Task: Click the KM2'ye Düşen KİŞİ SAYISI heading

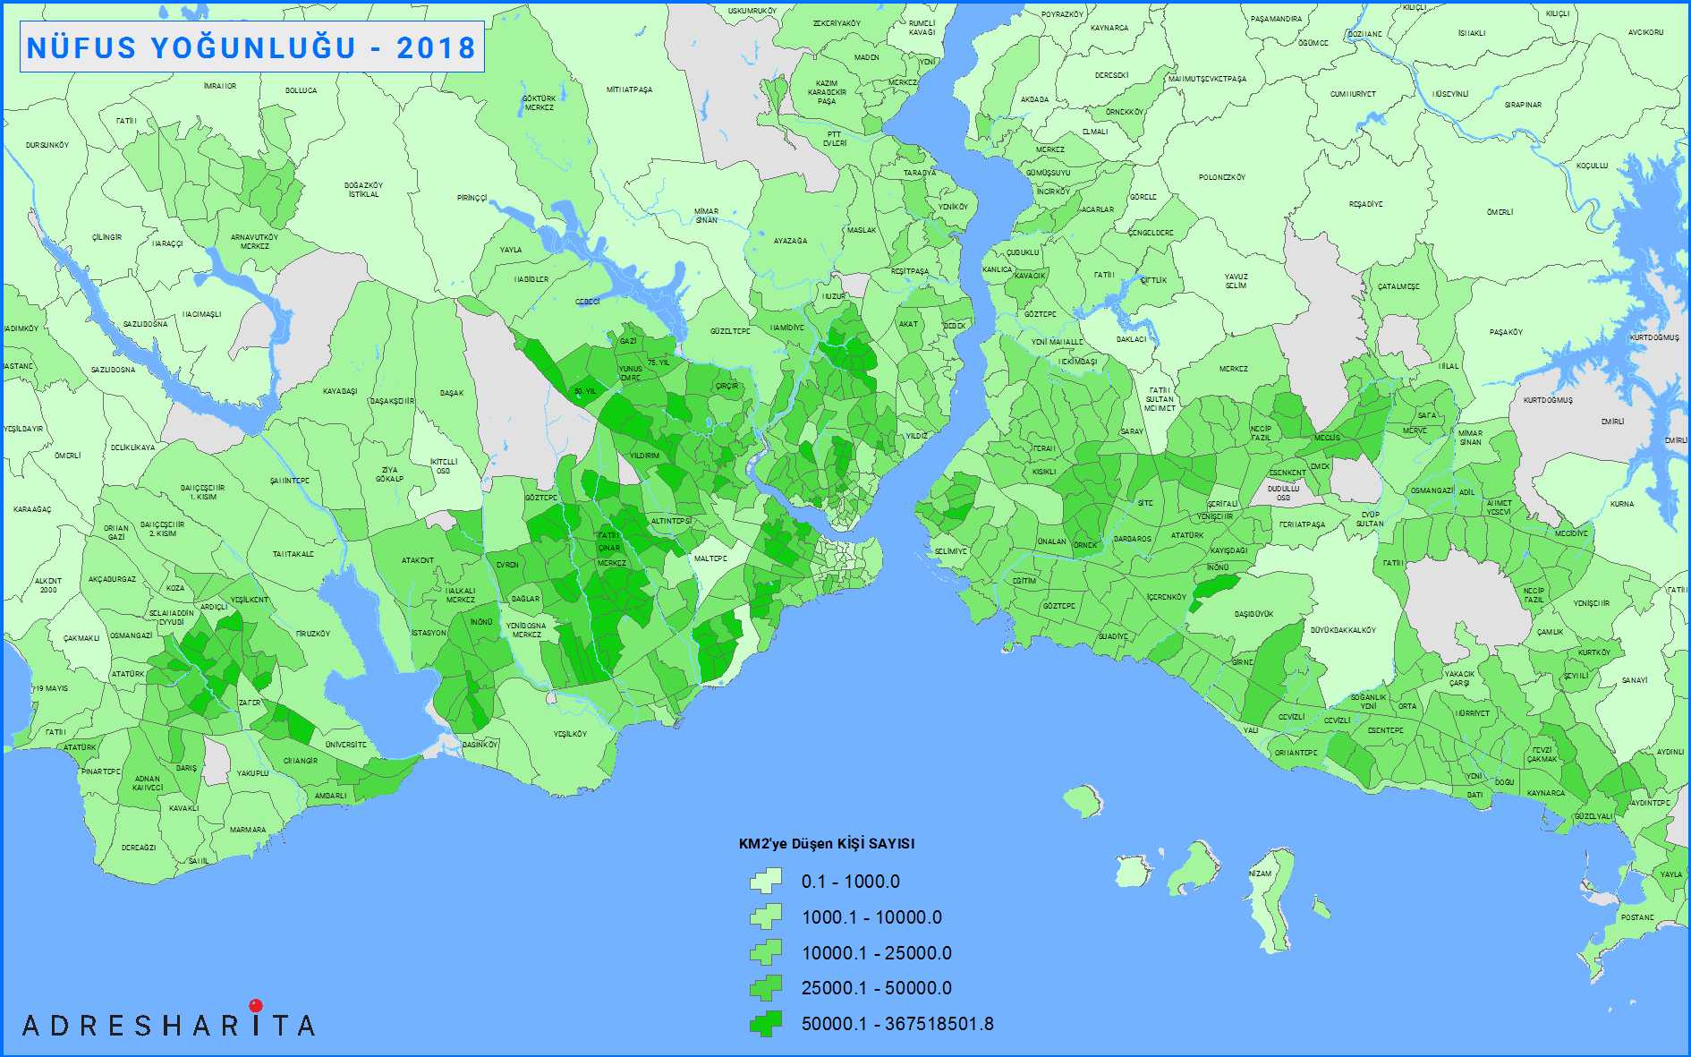Action: 826,844
